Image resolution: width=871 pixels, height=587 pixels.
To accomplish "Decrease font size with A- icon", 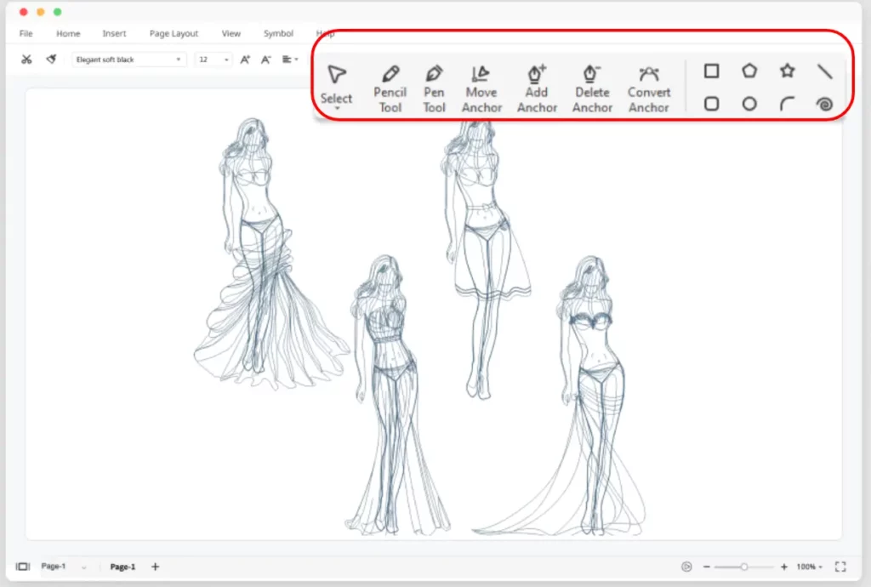I will tap(266, 60).
